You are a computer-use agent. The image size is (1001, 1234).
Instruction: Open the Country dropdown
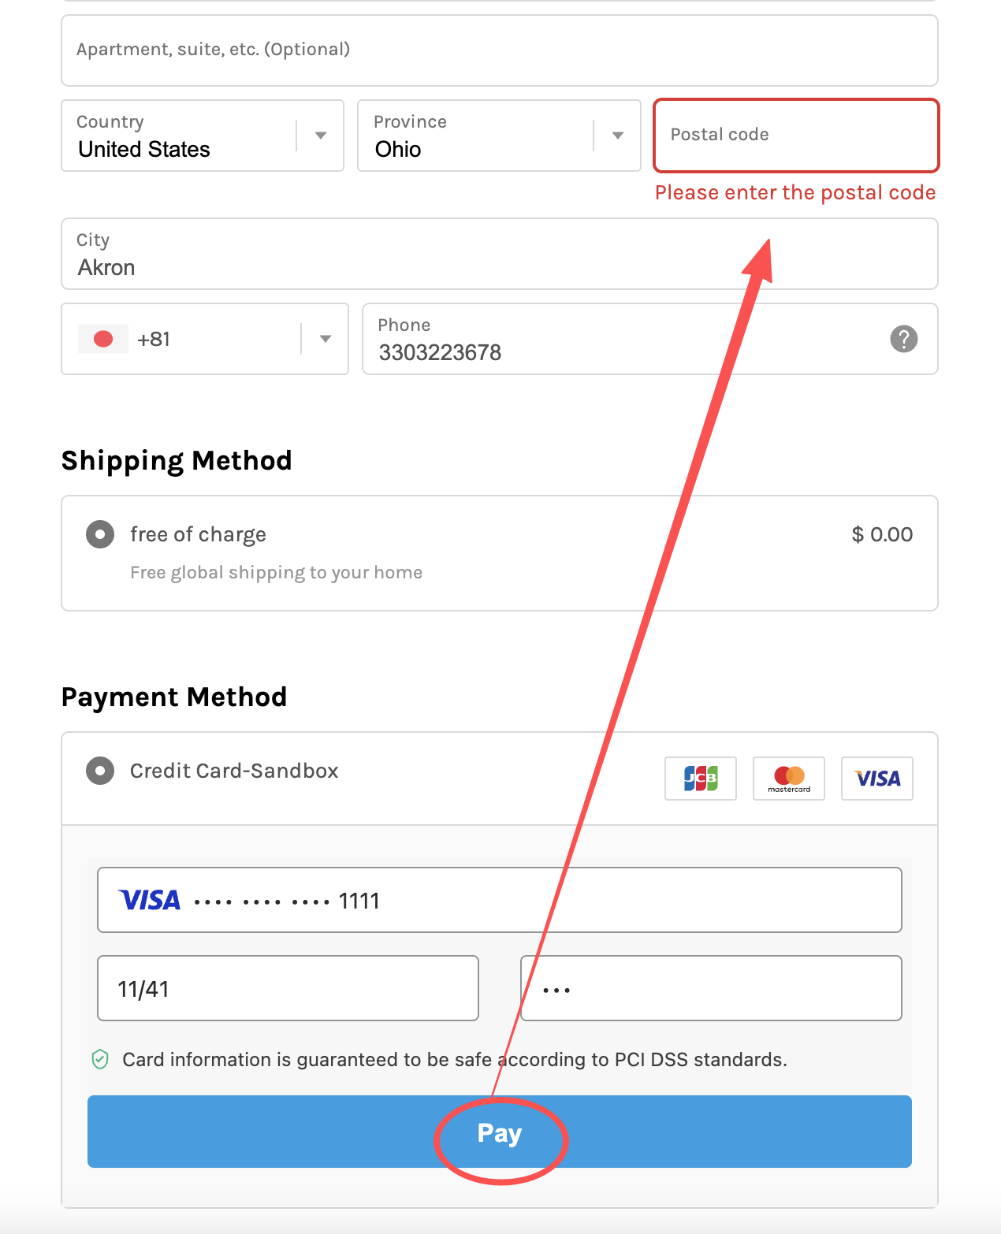320,136
